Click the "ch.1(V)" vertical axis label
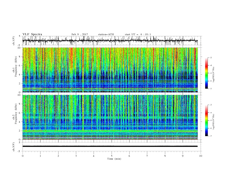 pyautogui.click(x=14, y=41)
